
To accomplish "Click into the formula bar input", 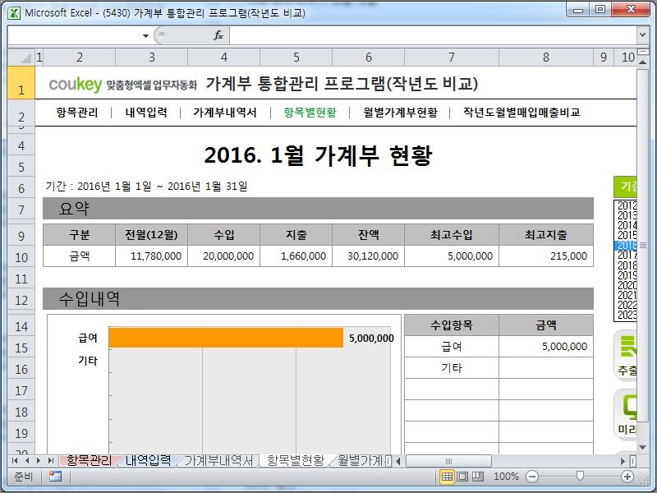I will pos(433,35).
